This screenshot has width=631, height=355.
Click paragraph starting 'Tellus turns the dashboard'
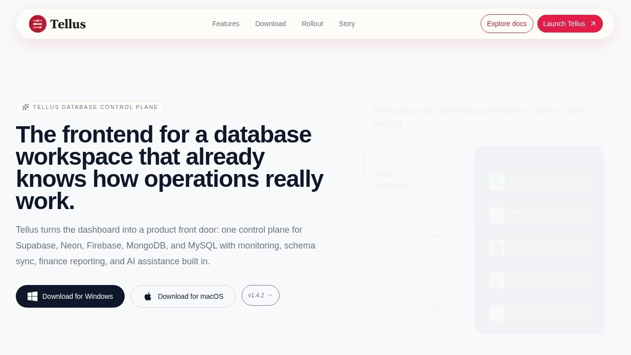[x=166, y=246]
